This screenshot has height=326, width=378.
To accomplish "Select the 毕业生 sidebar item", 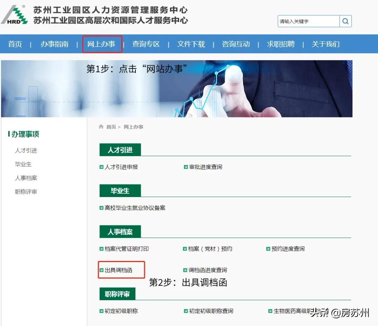I will (23, 164).
